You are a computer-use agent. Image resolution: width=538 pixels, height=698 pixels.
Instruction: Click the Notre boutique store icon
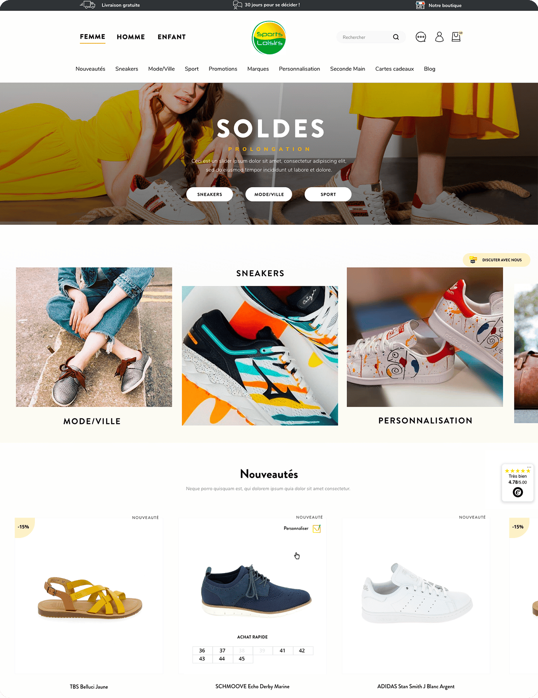pos(420,5)
